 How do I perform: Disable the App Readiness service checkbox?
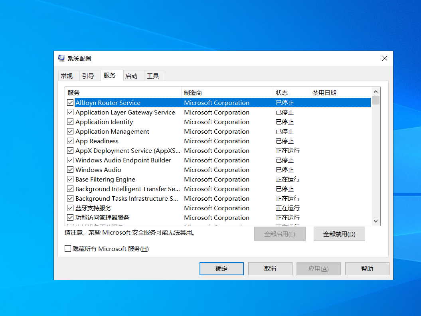(70, 141)
